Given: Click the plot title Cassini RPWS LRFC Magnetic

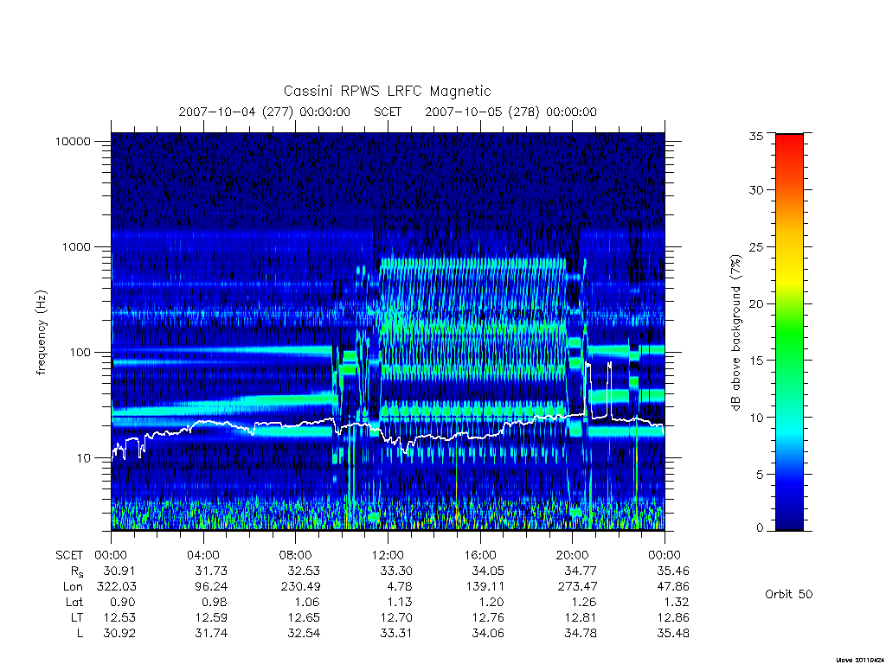Looking at the screenshot, I should tap(387, 91).
